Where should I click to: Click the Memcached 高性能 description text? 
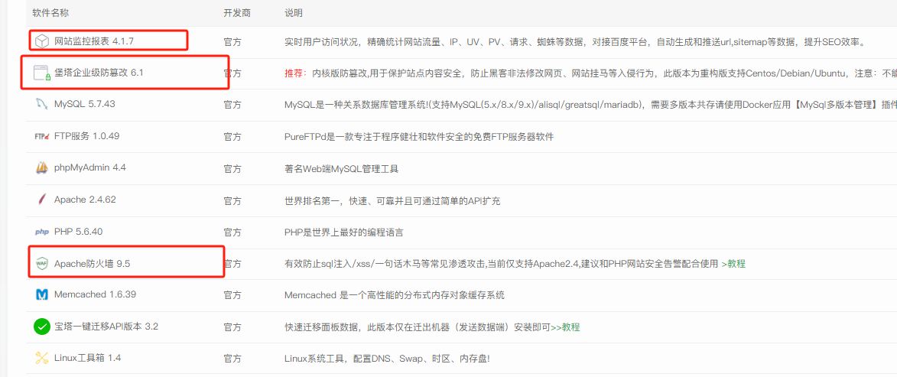[394, 295]
